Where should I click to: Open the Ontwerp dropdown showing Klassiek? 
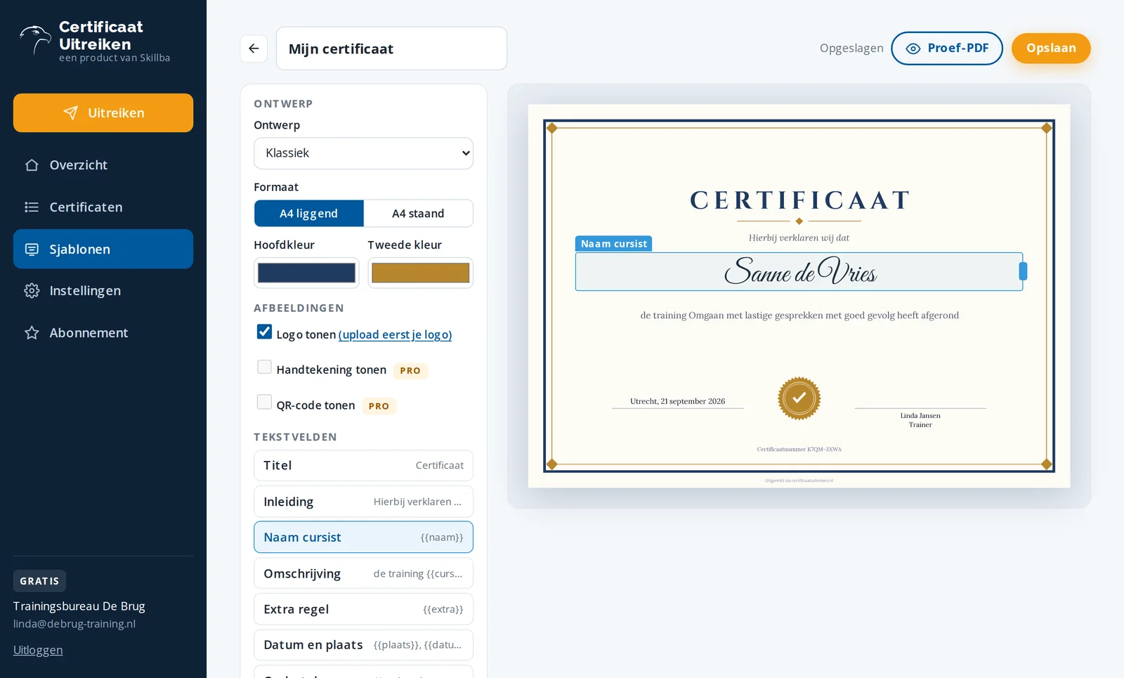[x=363, y=153]
